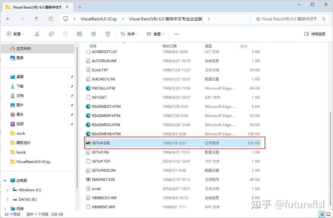Select the Cut icon in the toolbar

(37, 34)
